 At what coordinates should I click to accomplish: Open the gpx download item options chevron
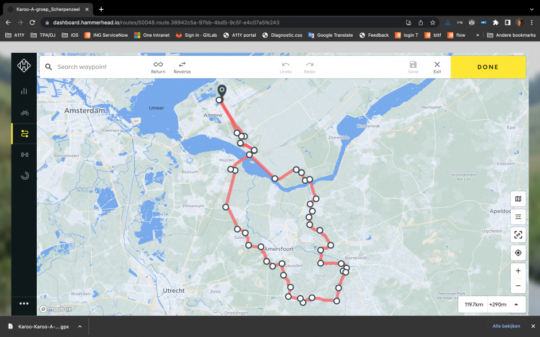80,326
